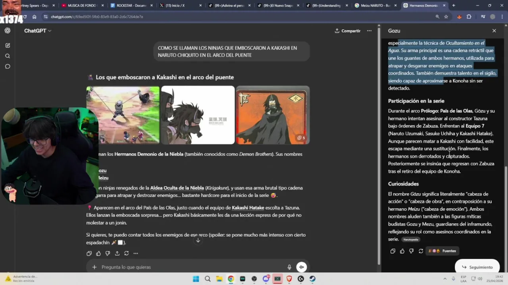Open the ChatGPT sidebar logo icon
The image size is (508, 285).
8,30
